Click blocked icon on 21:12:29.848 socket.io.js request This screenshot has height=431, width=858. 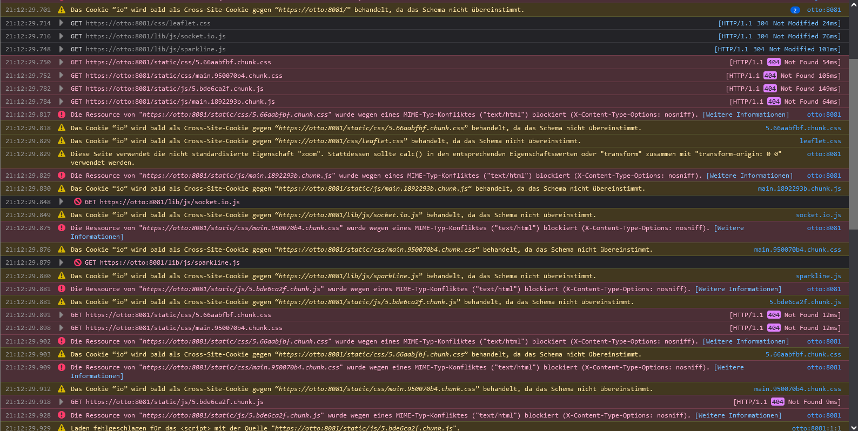click(78, 202)
